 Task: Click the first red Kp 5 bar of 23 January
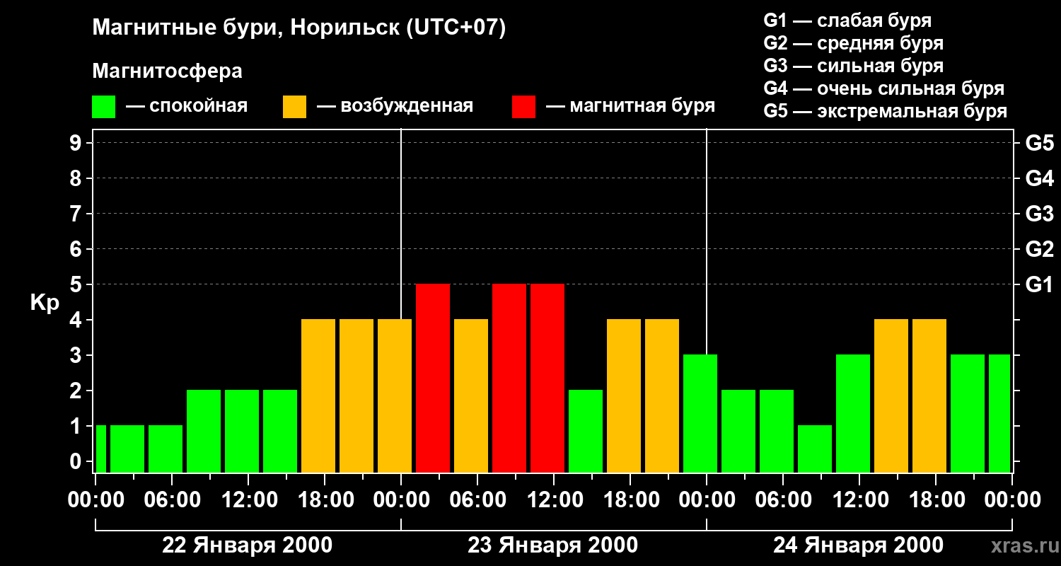pyautogui.click(x=433, y=378)
